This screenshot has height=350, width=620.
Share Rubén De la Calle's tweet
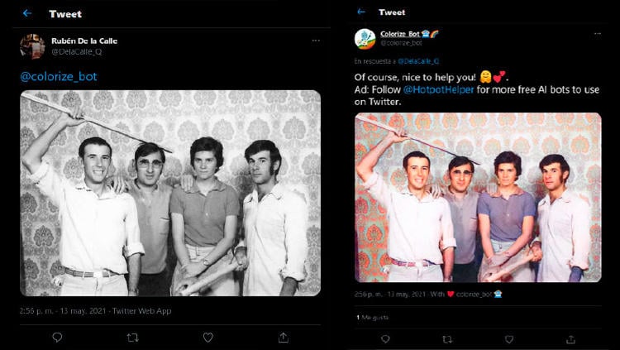[x=284, y=338]
